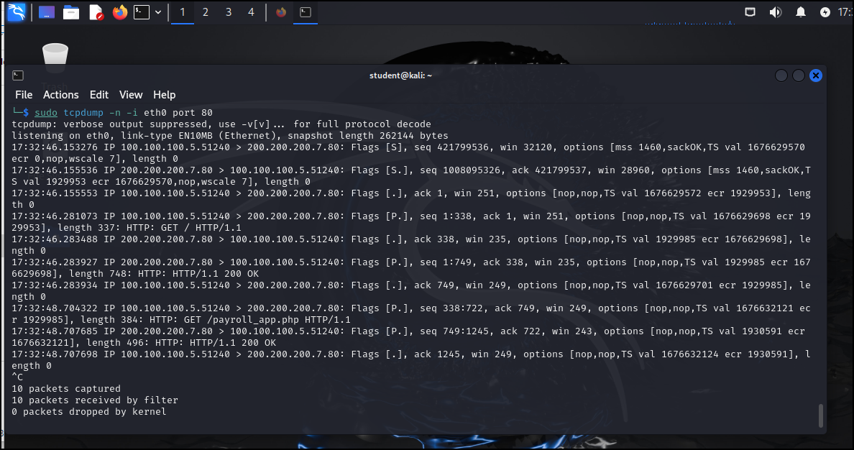854x450 pixels.
Task: Open the volume control
Action: coord(775,12)
